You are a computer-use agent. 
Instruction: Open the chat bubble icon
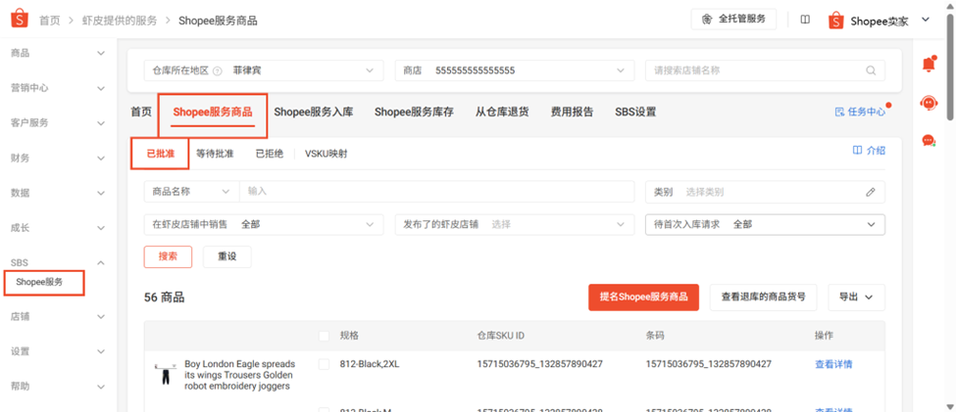[929, 141]
